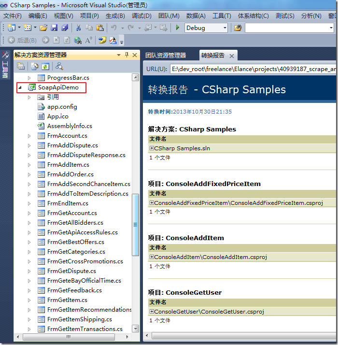Click the View Class Diagram icon
Screen dimensions: 338x345
[x=59, y=66]
